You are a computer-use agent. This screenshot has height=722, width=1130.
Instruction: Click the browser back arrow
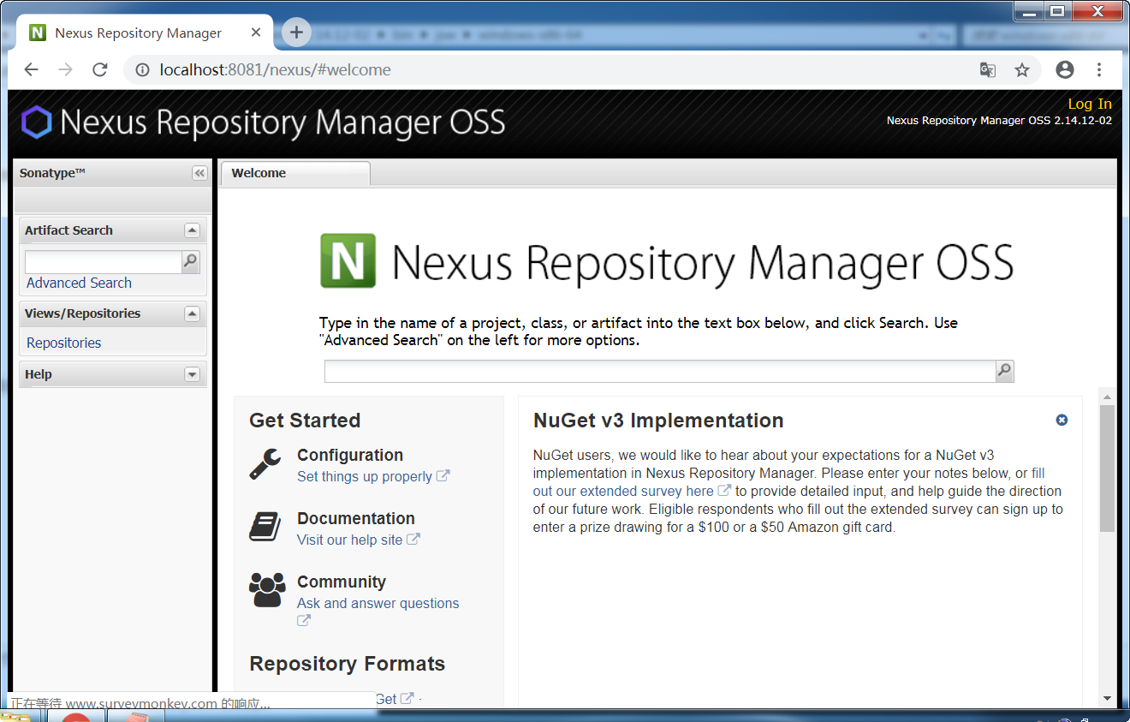tap(32, 70)
